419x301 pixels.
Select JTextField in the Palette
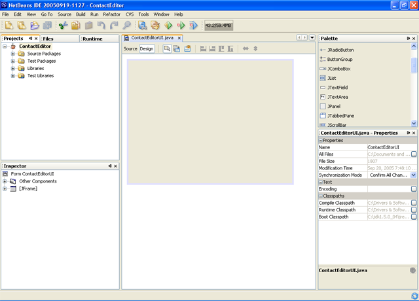(x=337, y=87)
